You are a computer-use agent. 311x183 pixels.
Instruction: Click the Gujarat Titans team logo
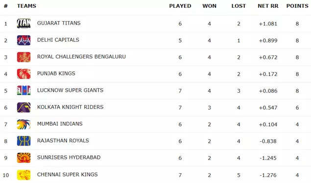(x=24, y=23)
